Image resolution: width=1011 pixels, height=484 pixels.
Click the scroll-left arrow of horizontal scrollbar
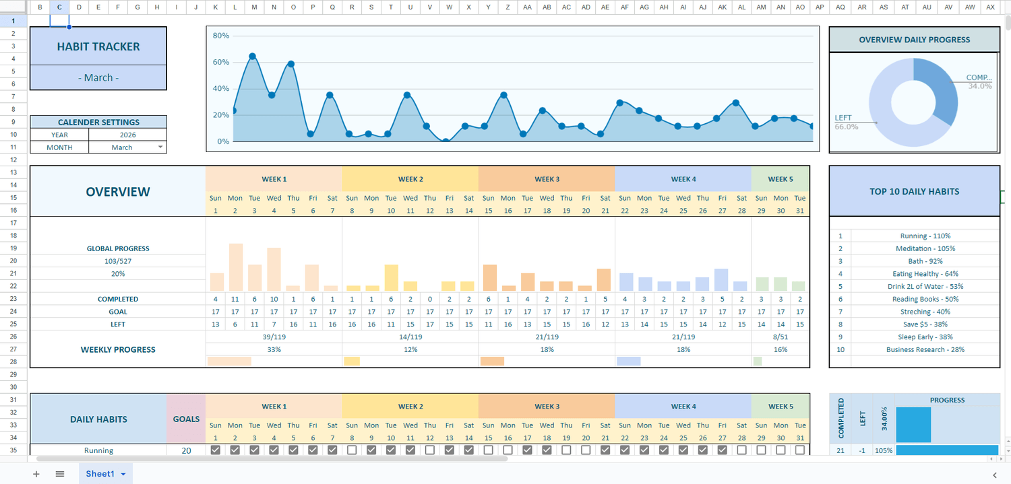990,459
